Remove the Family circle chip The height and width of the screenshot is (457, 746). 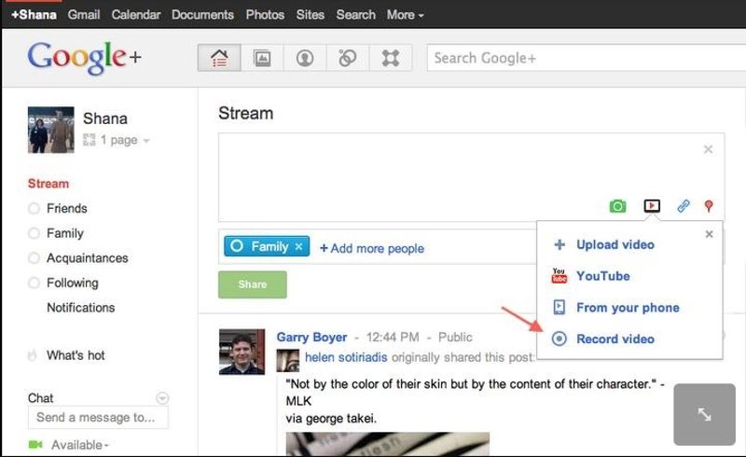pyautogui.click(x=298, y=247)
